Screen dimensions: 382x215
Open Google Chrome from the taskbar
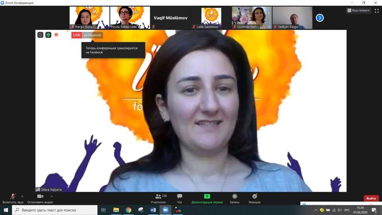tap(129, 210)
